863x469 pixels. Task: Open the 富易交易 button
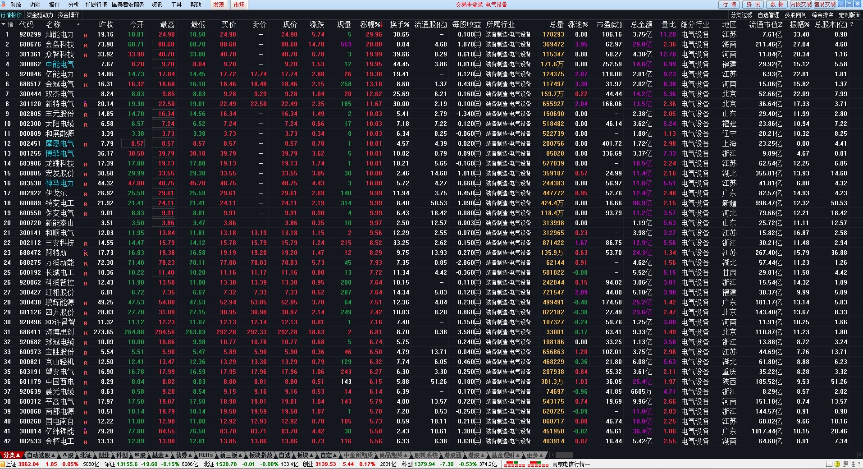coord(825,5)
